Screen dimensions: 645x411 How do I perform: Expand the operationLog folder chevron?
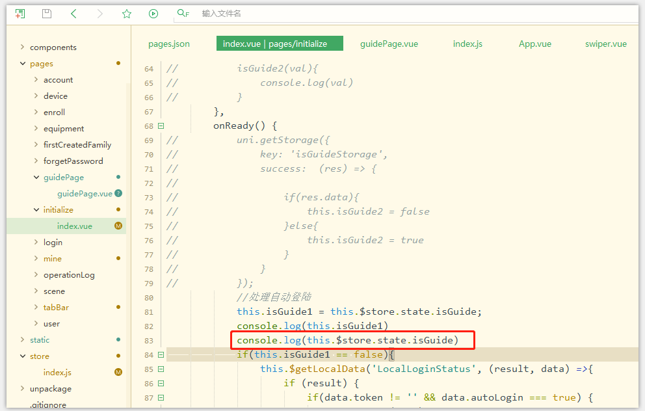36,275
